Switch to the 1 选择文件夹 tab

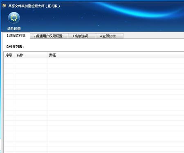coord(16,36)
